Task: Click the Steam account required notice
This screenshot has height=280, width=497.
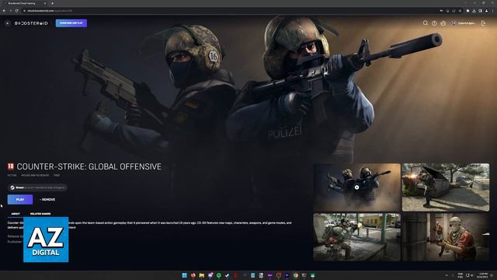Action: tap(37, 187)
